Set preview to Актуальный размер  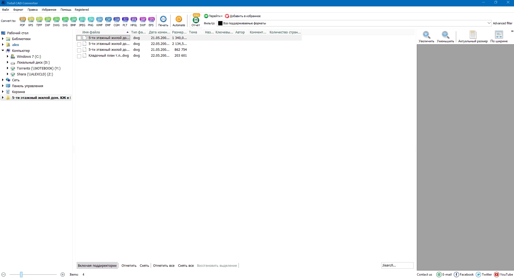(473, 37)
